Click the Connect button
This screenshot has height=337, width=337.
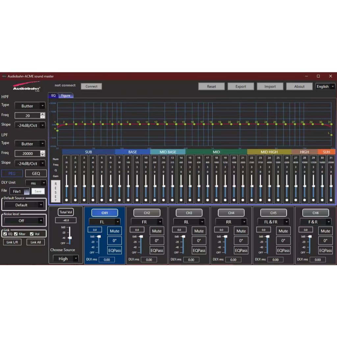click(91, 86)
